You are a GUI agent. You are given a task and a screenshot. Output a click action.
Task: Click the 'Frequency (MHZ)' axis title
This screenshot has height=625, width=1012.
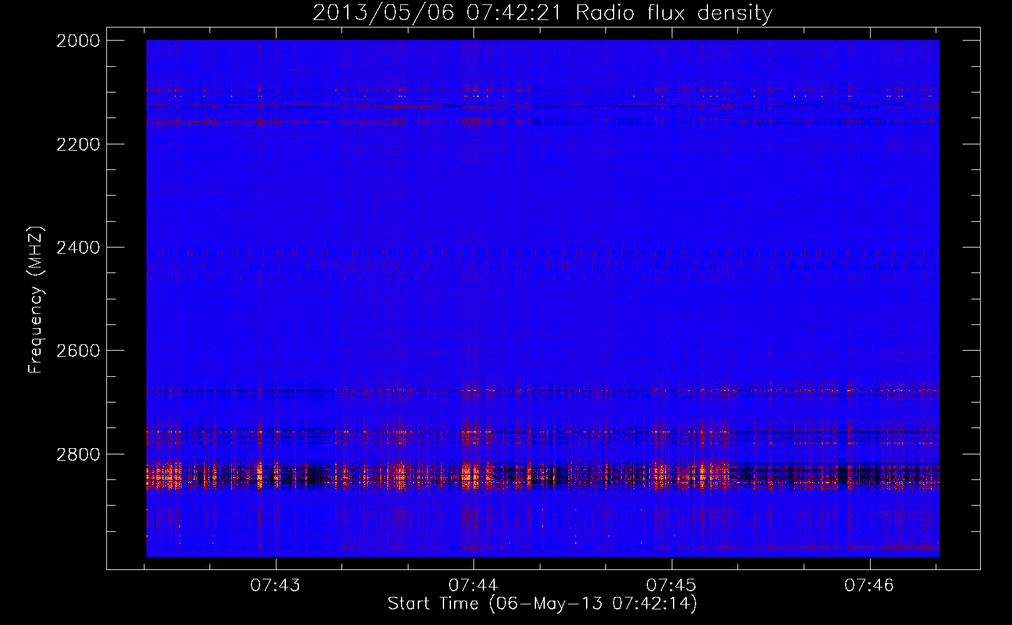point(36,299)
